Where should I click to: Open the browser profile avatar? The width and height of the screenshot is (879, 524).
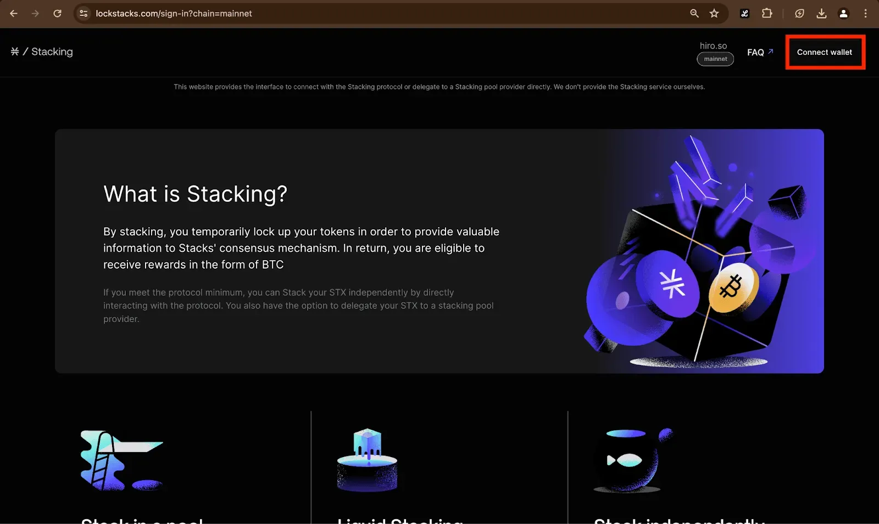pos(843,13)
